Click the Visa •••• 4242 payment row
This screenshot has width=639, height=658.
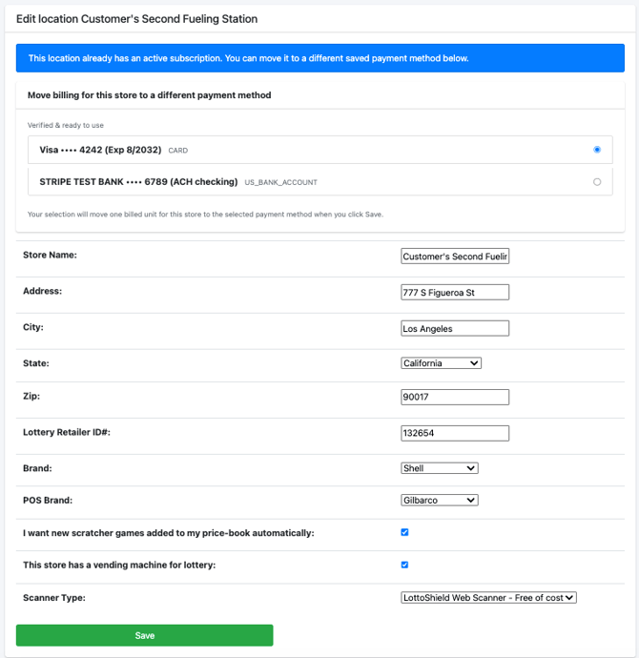click(286, 150)
